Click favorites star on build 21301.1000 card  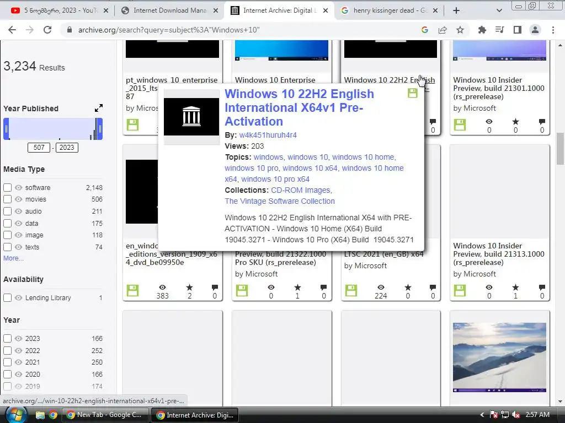516,122
